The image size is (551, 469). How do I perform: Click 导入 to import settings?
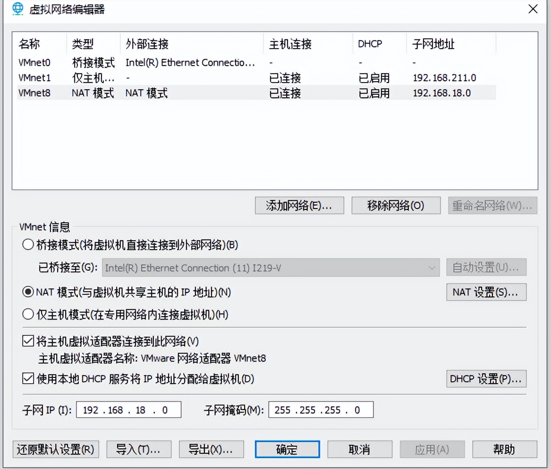pos(139,449)
